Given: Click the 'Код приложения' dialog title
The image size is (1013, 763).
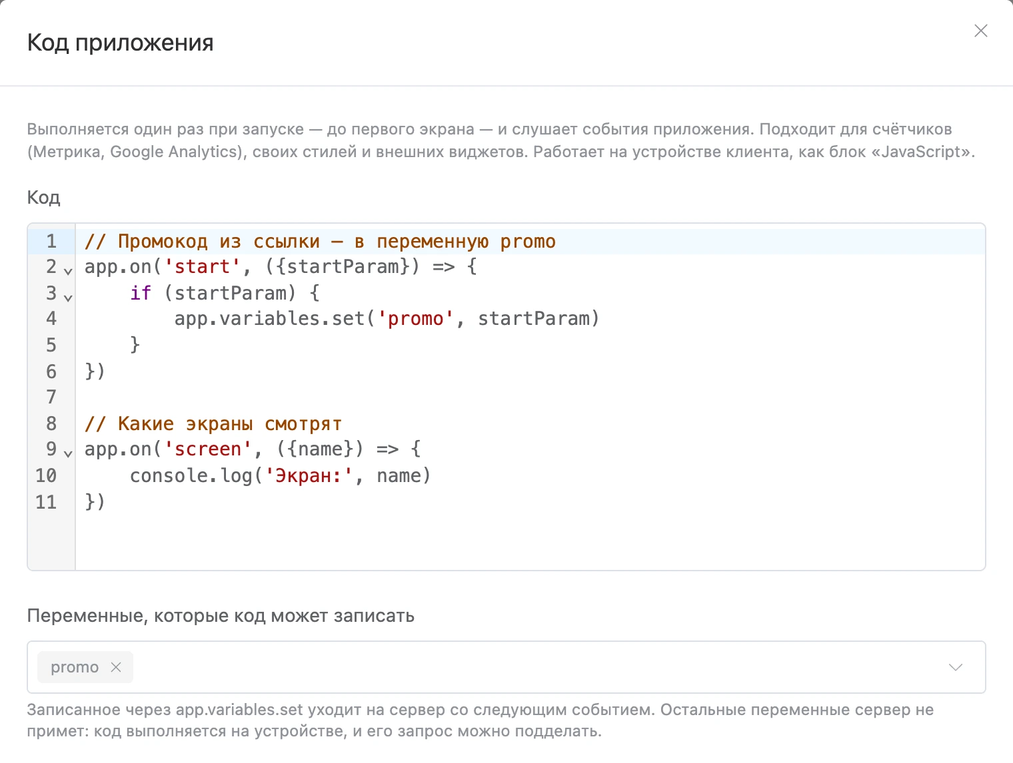Looking at the screenshot, I should (120, 43).
